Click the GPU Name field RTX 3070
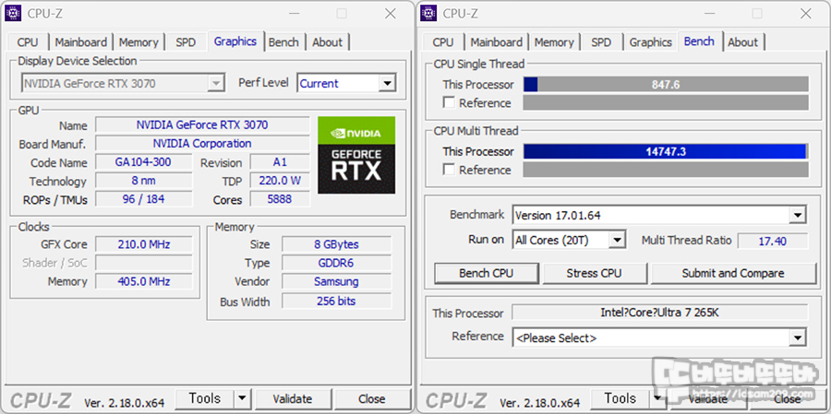Image resolution: width=831 pixels, height=414 pixels. 202,125
